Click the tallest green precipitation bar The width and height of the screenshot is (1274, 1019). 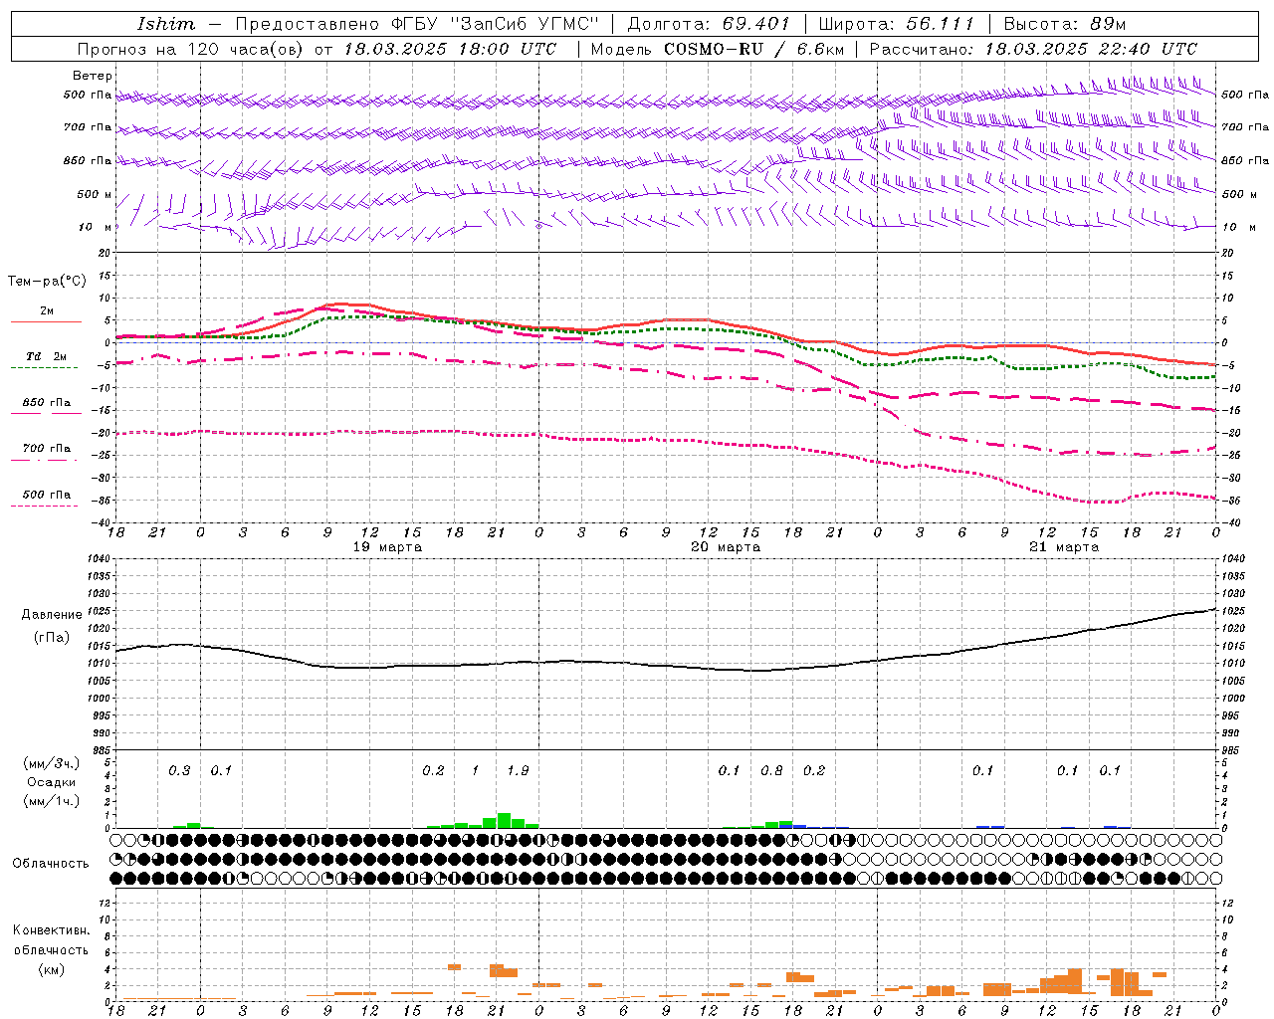504,820
